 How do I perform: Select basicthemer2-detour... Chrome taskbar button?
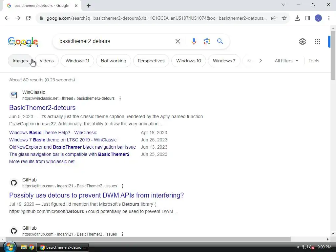63,247
